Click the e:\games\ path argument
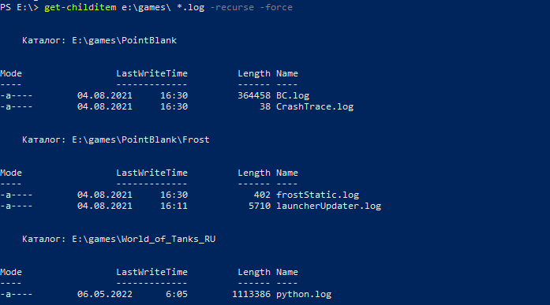The image size is (550, 305). click(x=146, y=7)
